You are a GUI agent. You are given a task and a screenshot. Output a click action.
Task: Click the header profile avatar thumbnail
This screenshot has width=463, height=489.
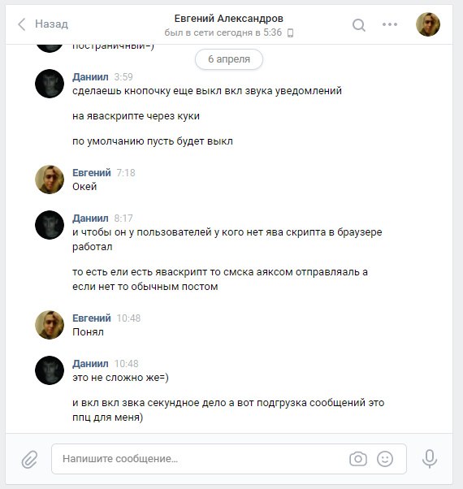click(428, 24)
